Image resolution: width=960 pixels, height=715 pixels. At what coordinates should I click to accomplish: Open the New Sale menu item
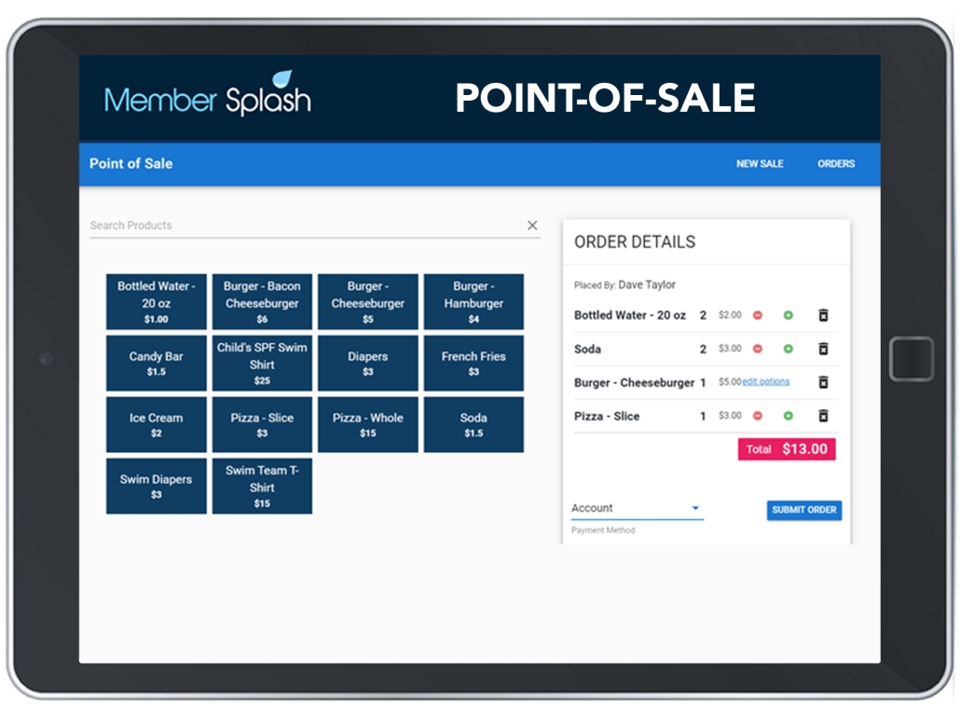760,164
